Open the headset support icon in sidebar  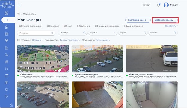click(x=6, y=69)
